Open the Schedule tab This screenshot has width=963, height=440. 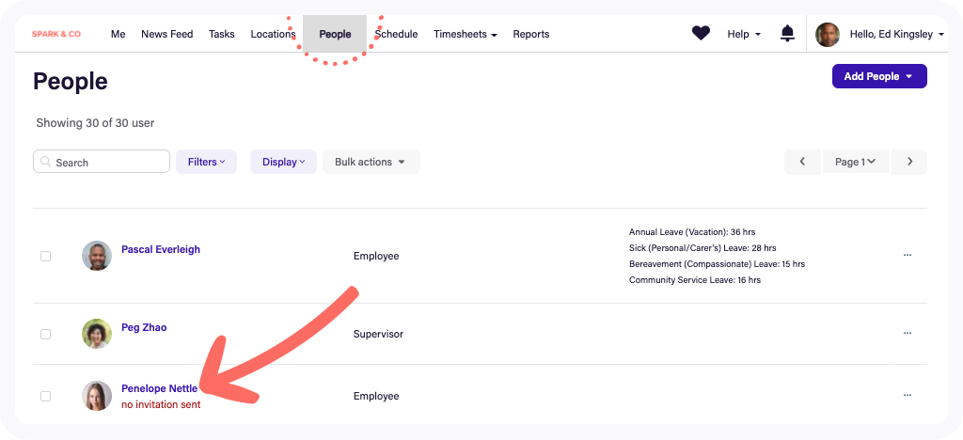click(397, 35)
